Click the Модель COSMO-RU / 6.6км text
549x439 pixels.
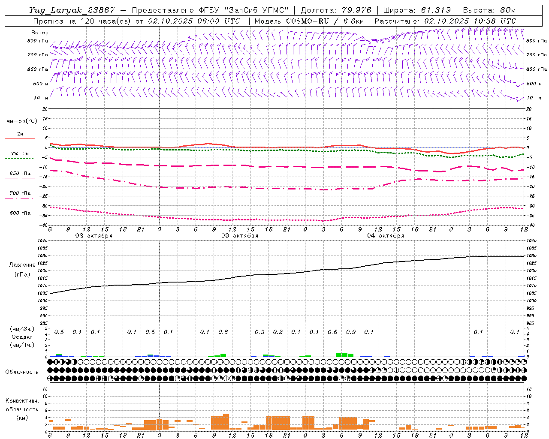[x=309, y=21]
